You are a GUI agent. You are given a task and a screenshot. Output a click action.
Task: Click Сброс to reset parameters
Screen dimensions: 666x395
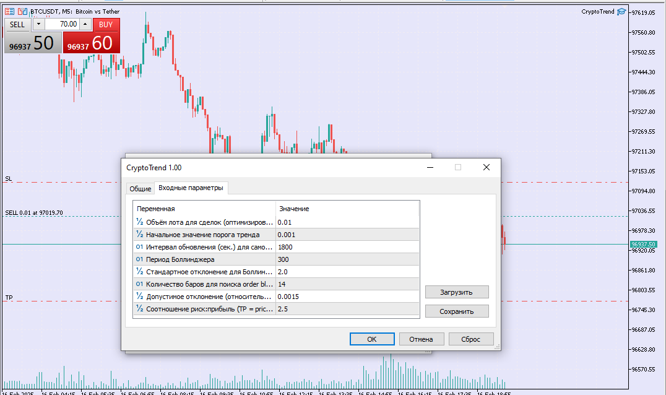pyautogui.click(x=471, y=339)
